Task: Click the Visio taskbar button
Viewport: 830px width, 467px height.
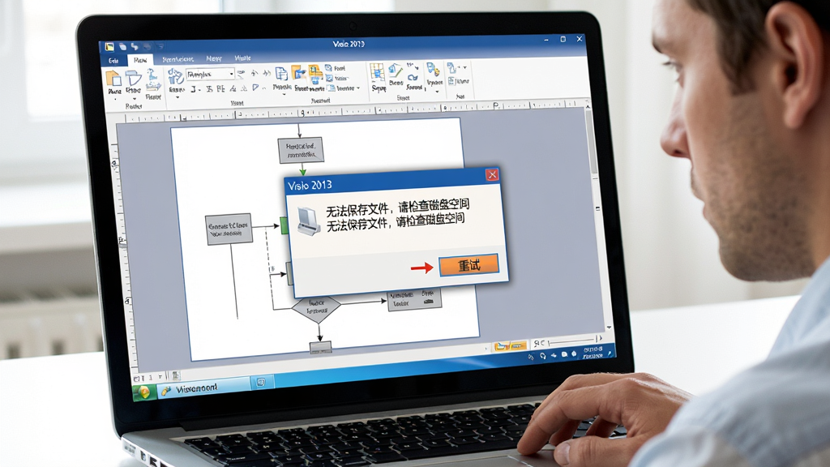Action: 203,388
